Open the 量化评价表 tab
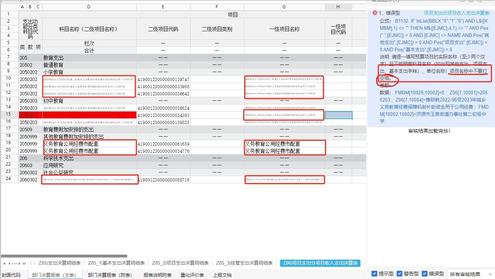This screenshot has height=279, width=495. coord(192,275)
